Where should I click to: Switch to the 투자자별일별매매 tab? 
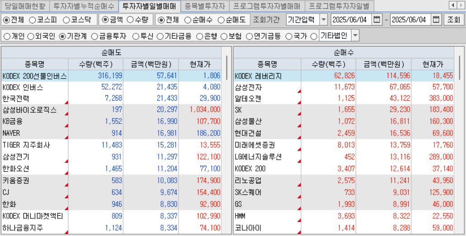coord(149,5)
